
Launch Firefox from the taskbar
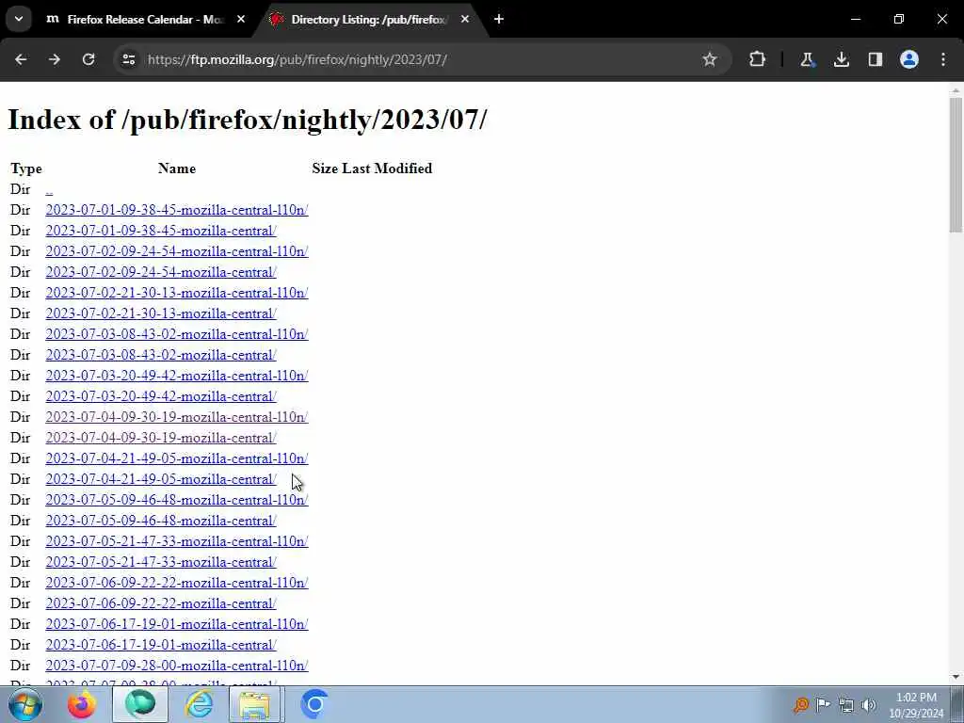[x=81, y=704]
